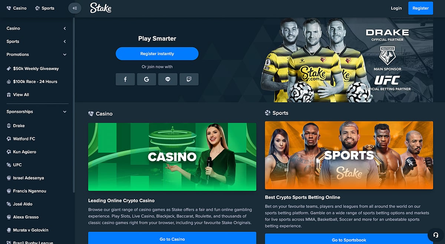Join using the Google icon button
445x244 pixels.
(146, 79)
